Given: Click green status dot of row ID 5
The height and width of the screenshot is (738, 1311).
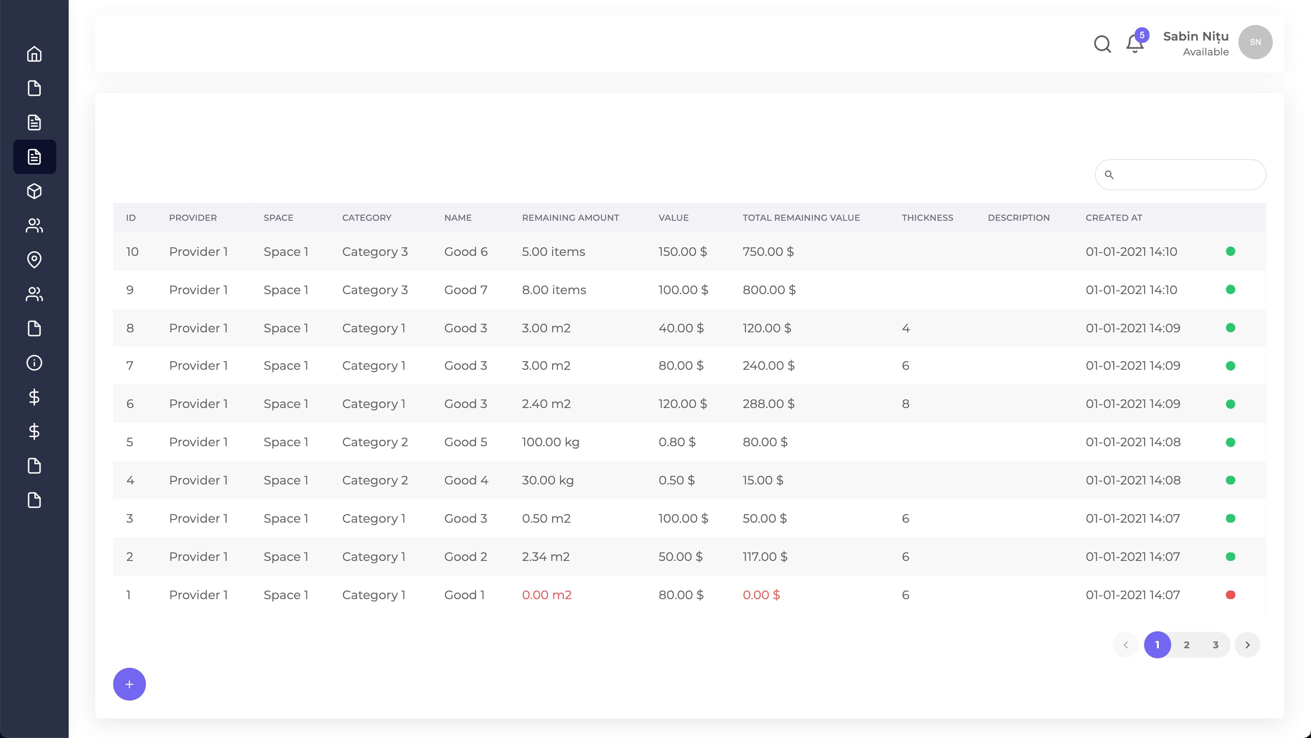Looking at the screenshot, I should coord(1230,442).
